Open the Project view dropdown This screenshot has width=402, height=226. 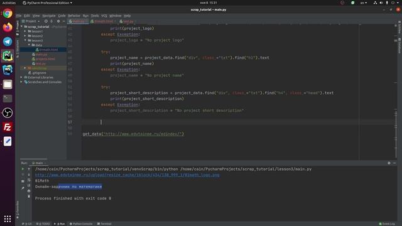click(31, 21)
